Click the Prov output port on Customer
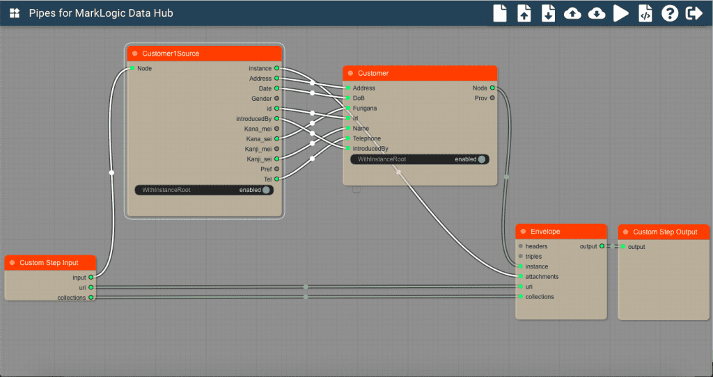The height and width of the screenshot is (377, 713). click(x=492, y=98)
